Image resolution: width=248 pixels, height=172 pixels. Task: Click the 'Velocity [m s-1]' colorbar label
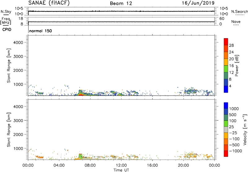tap(245, 129)
